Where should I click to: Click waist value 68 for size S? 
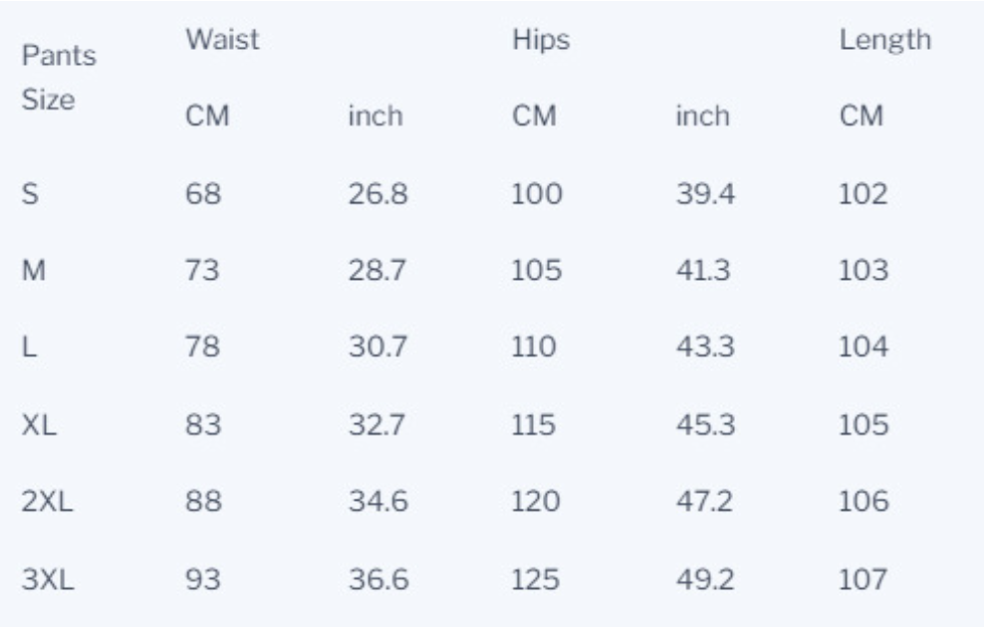pyautogui.click(x=203, y=193)
